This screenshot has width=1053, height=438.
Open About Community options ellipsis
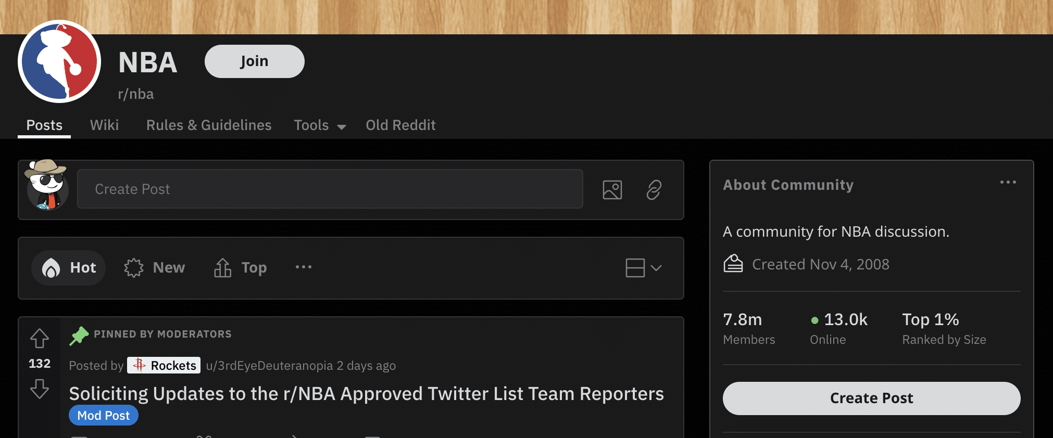click(x=1008, y=182)
